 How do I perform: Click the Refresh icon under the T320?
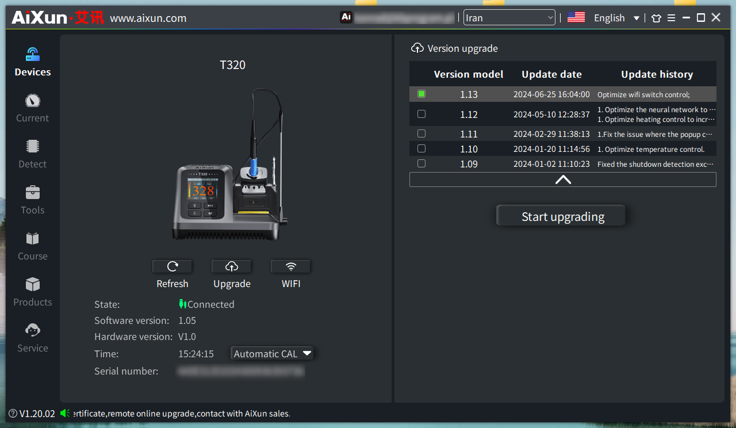(172, 266)
